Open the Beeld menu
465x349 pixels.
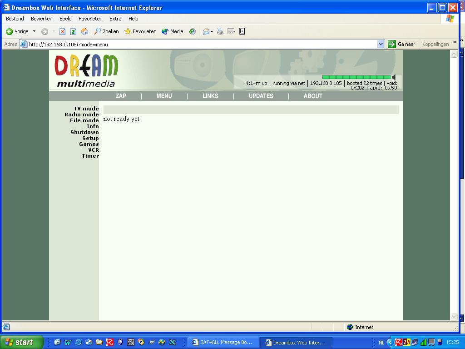click(x=65, y=19)
